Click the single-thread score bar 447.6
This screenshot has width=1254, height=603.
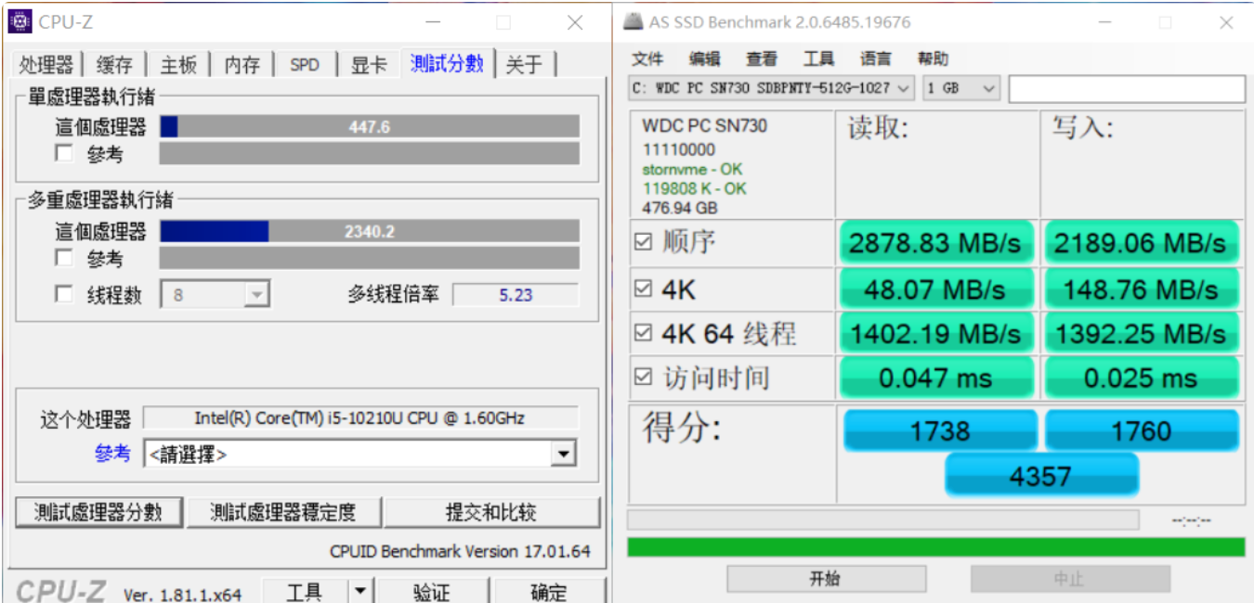370,127
